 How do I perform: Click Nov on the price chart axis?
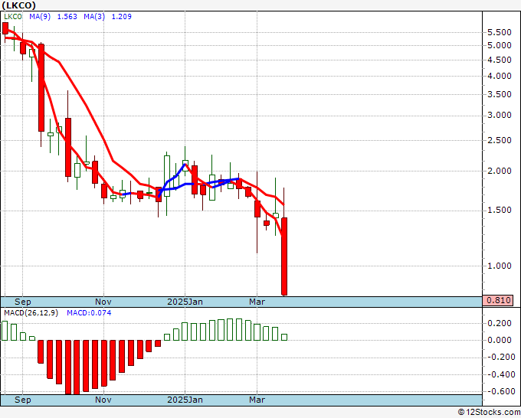[x=103, y=302]
